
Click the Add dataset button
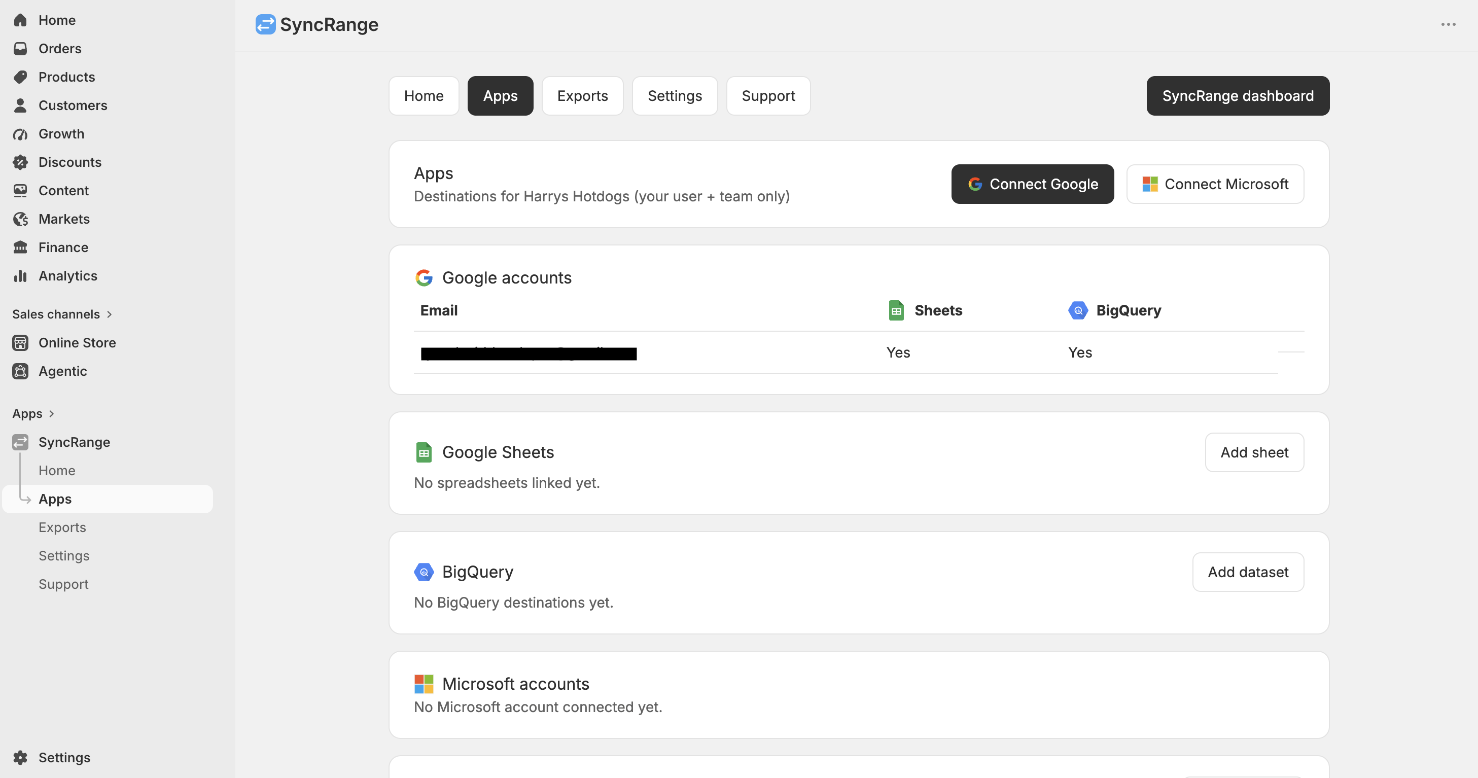[x=1248, y=572]
